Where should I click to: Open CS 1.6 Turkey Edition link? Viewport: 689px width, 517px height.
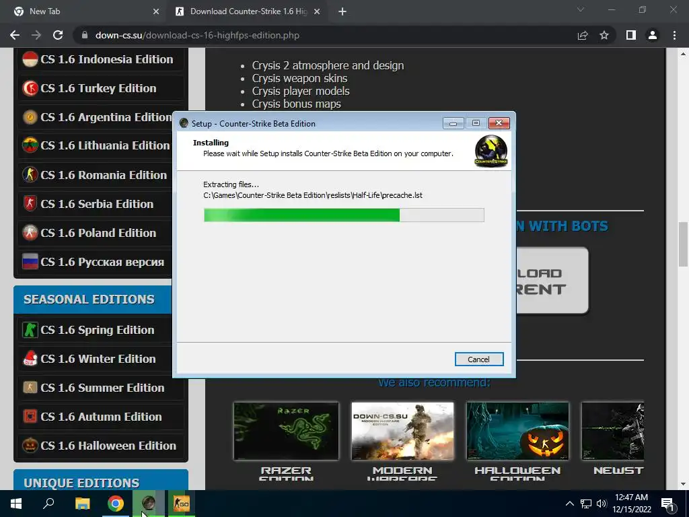coord(98,88)
